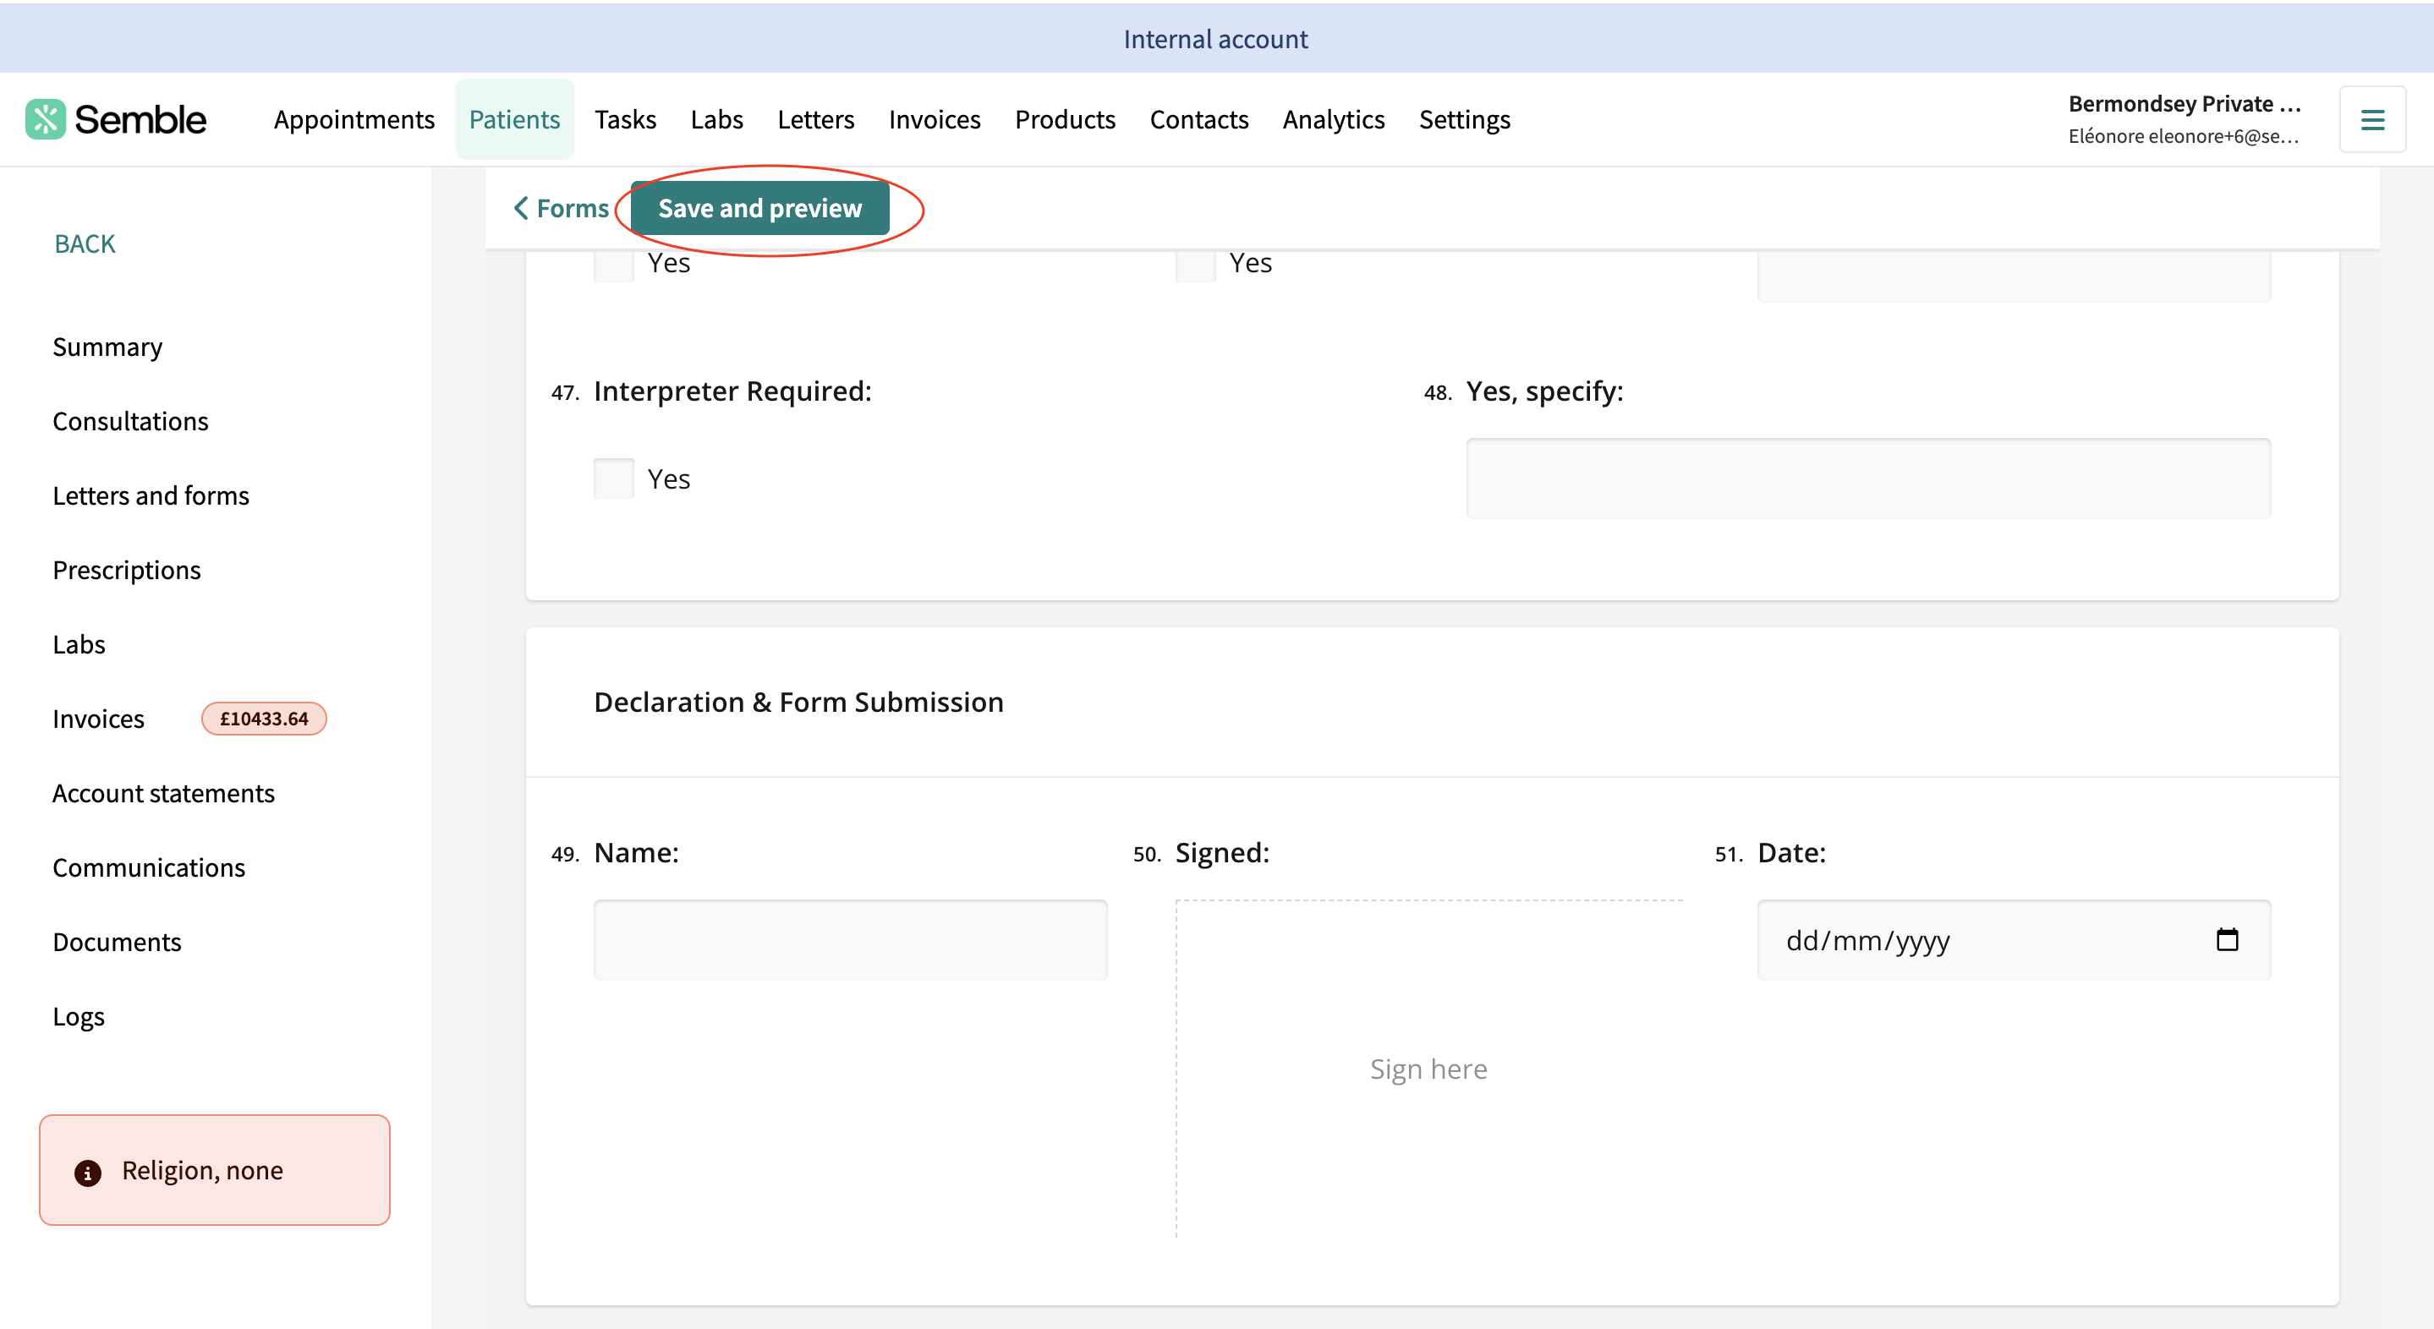The height and width of the screenshot is (1329, 2434).
Task: Click the Date dd/mm/yyyy field
Action: pyautogui.click(x=2014, y=940)
